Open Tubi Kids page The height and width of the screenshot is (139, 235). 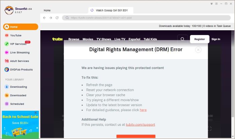pyautogui.click(x=150, y=39)
